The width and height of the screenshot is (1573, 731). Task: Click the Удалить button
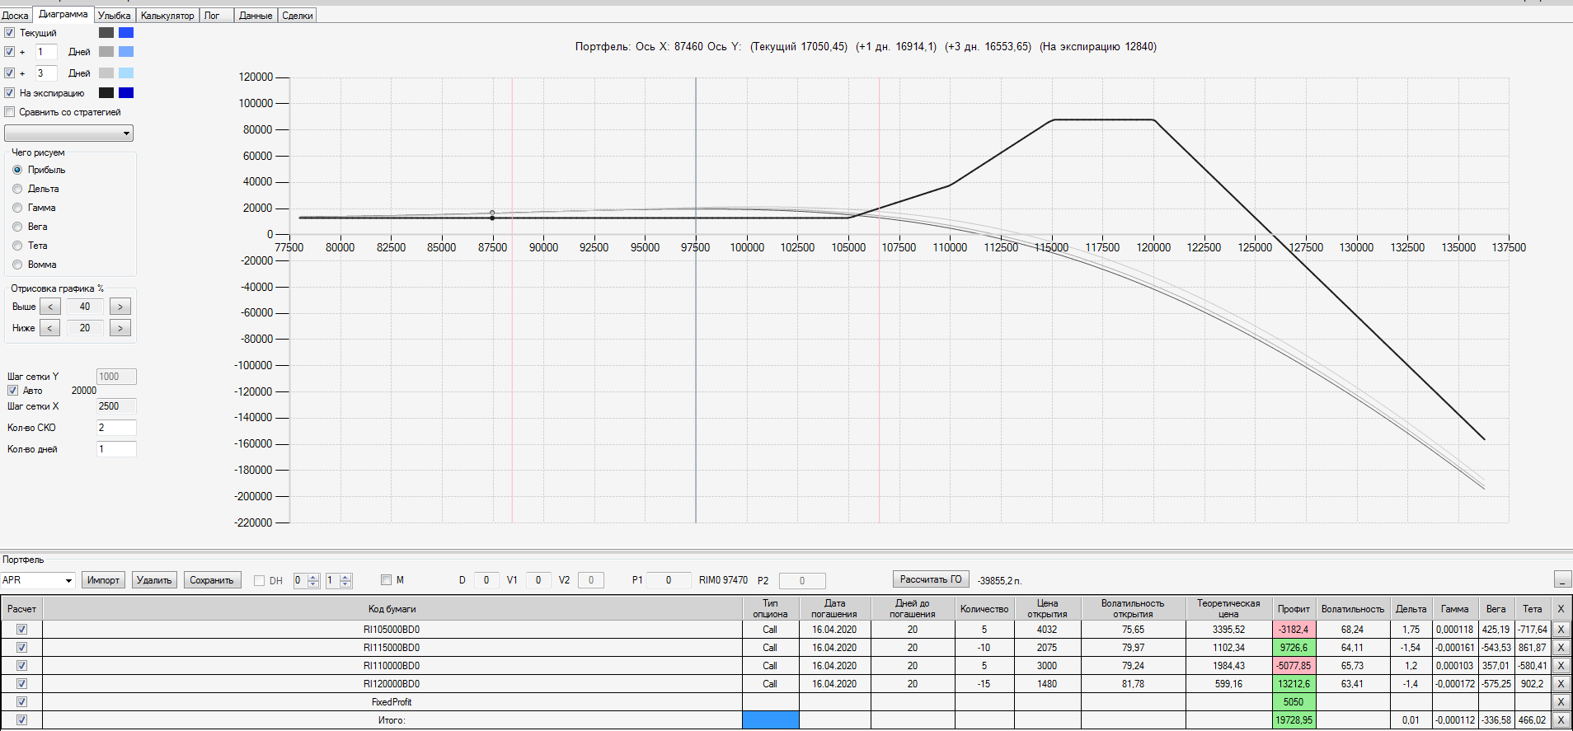click(154, 580)
